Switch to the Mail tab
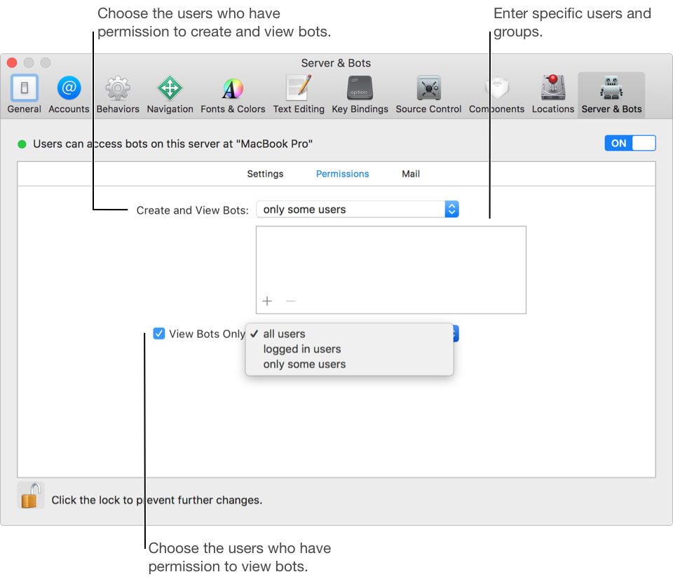 (411, 173)
